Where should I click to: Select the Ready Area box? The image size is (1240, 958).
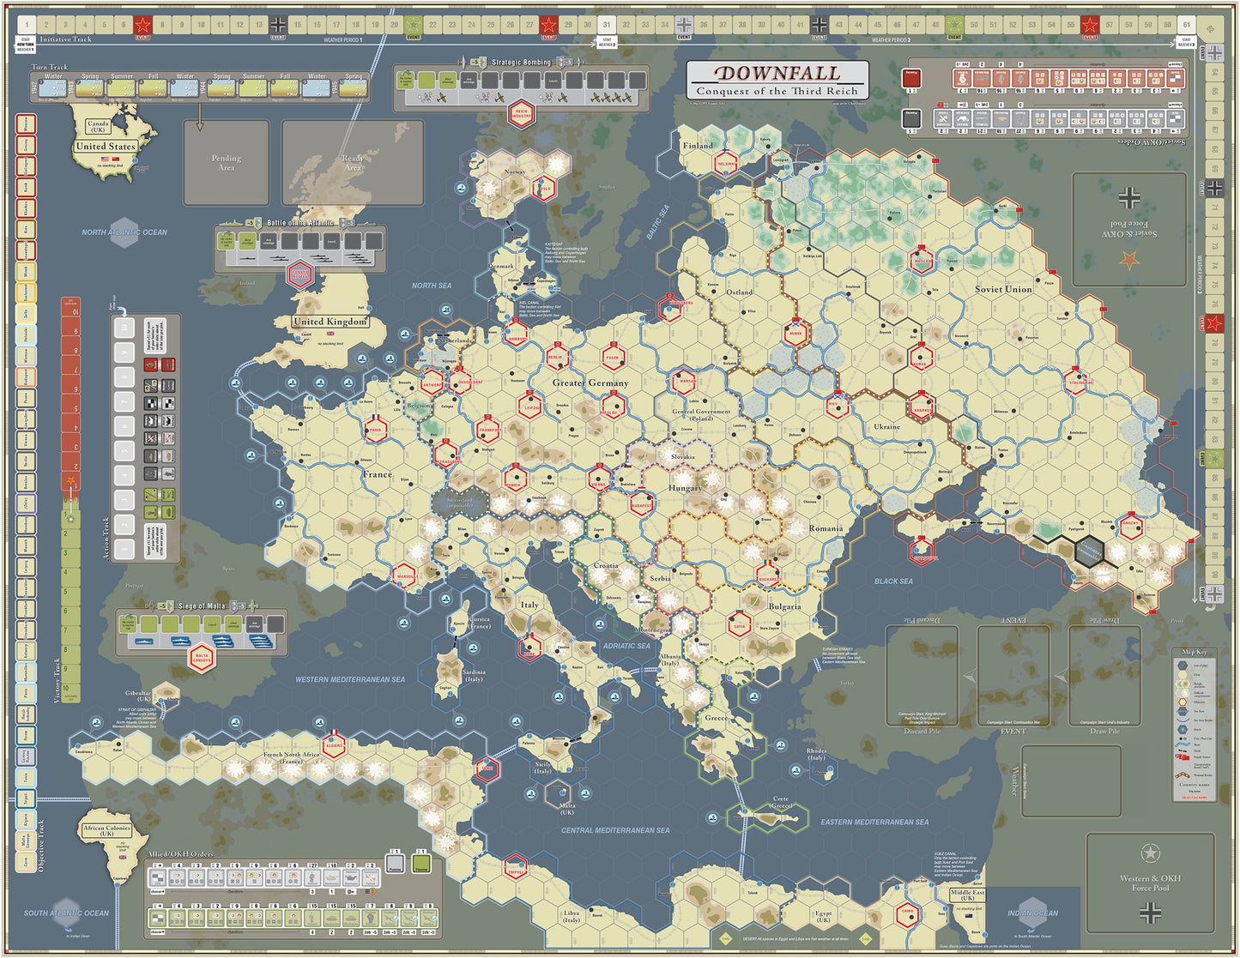(353, 163)
